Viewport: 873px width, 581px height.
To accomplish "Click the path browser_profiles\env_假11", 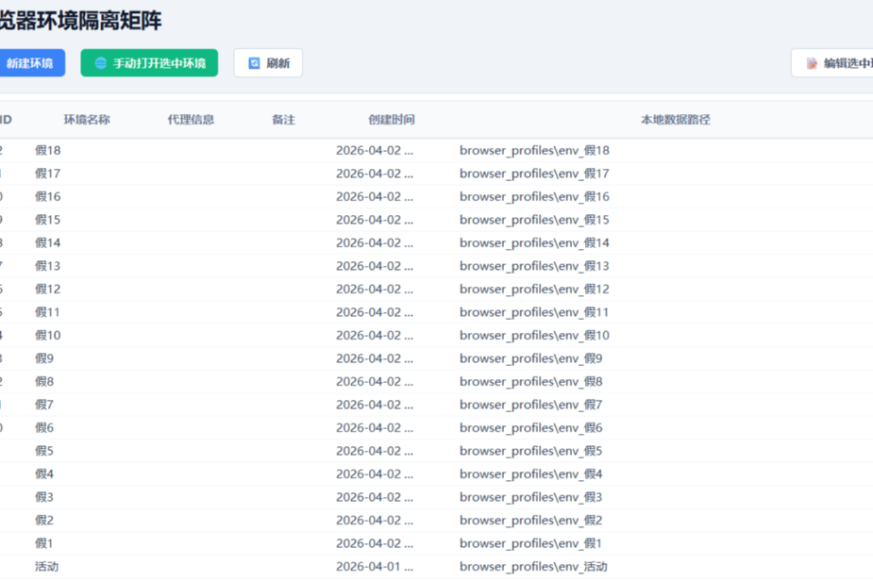I will [x=534, y=312].
